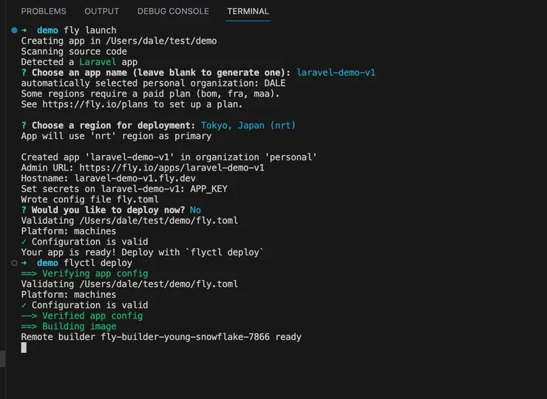Select the DEBUG CONSOLE tab
The width and height of the screenshot is (547, 399).
pyautogui.click(x=173, y=12)
